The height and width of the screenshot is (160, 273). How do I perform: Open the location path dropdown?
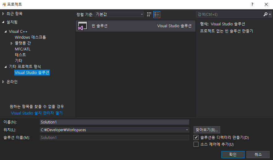point(187,130)
